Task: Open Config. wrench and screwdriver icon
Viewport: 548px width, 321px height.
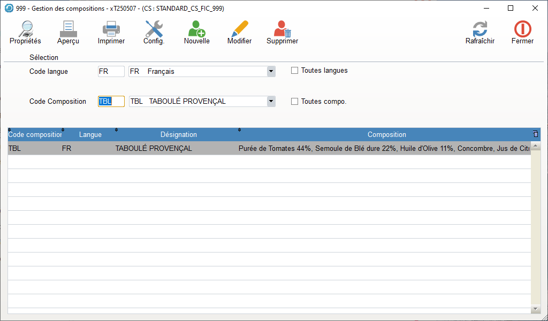Action: (154, 29)
